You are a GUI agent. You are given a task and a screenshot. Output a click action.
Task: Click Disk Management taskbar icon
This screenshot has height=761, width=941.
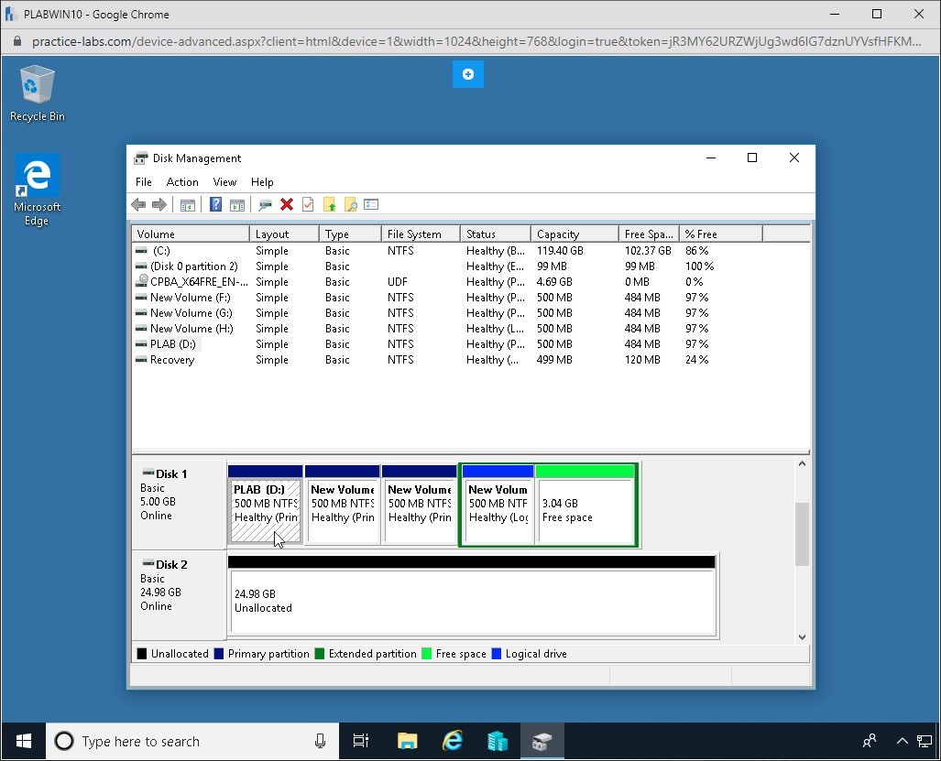point(542,742)
